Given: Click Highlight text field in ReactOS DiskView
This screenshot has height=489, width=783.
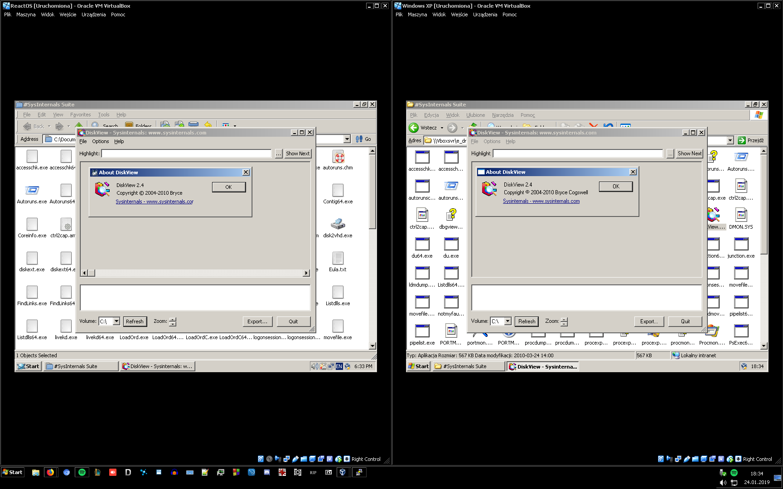Looking at the screenshot, I should coord(186,153).
